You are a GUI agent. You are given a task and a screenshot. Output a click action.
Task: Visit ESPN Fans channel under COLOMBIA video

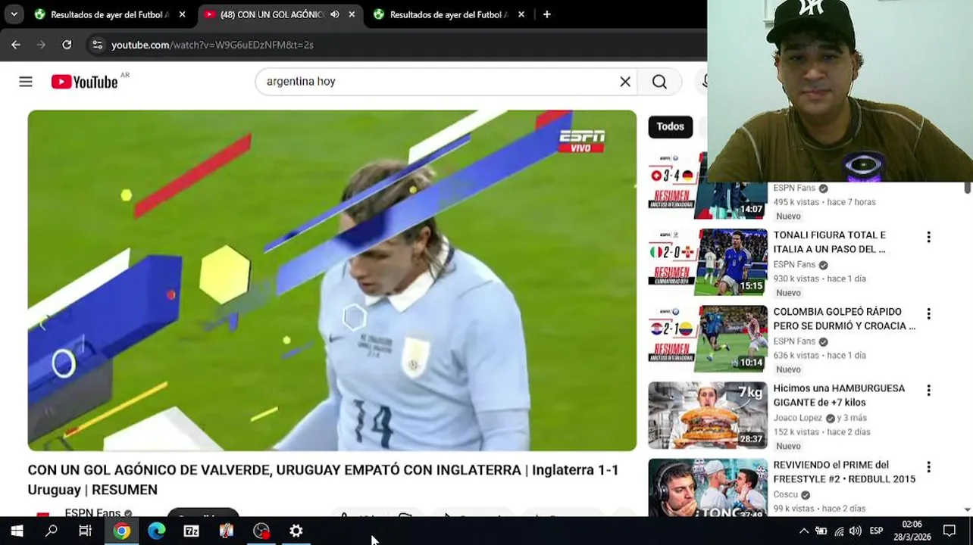click(794, 341)
